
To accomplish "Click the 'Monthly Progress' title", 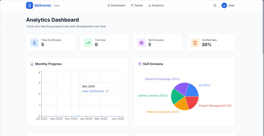I will pos(48,64).
